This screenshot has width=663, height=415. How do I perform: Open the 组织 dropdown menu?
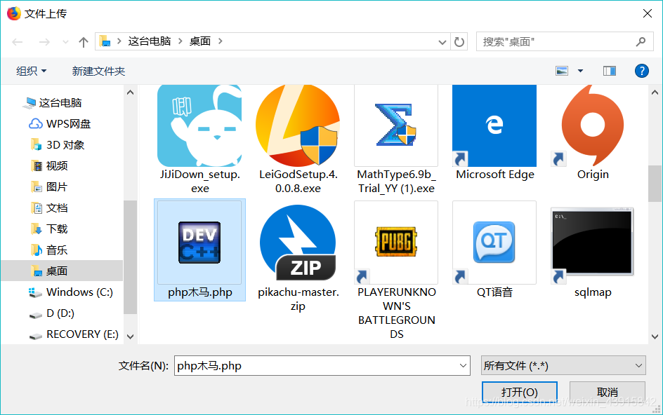pos(32,71)
